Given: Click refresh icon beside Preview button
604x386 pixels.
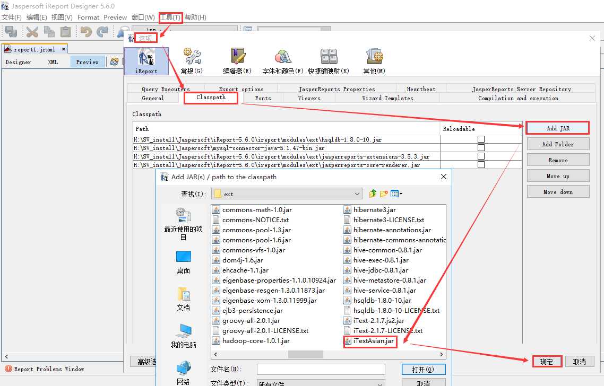Looking at the screenshot, I should pos(115,62).
